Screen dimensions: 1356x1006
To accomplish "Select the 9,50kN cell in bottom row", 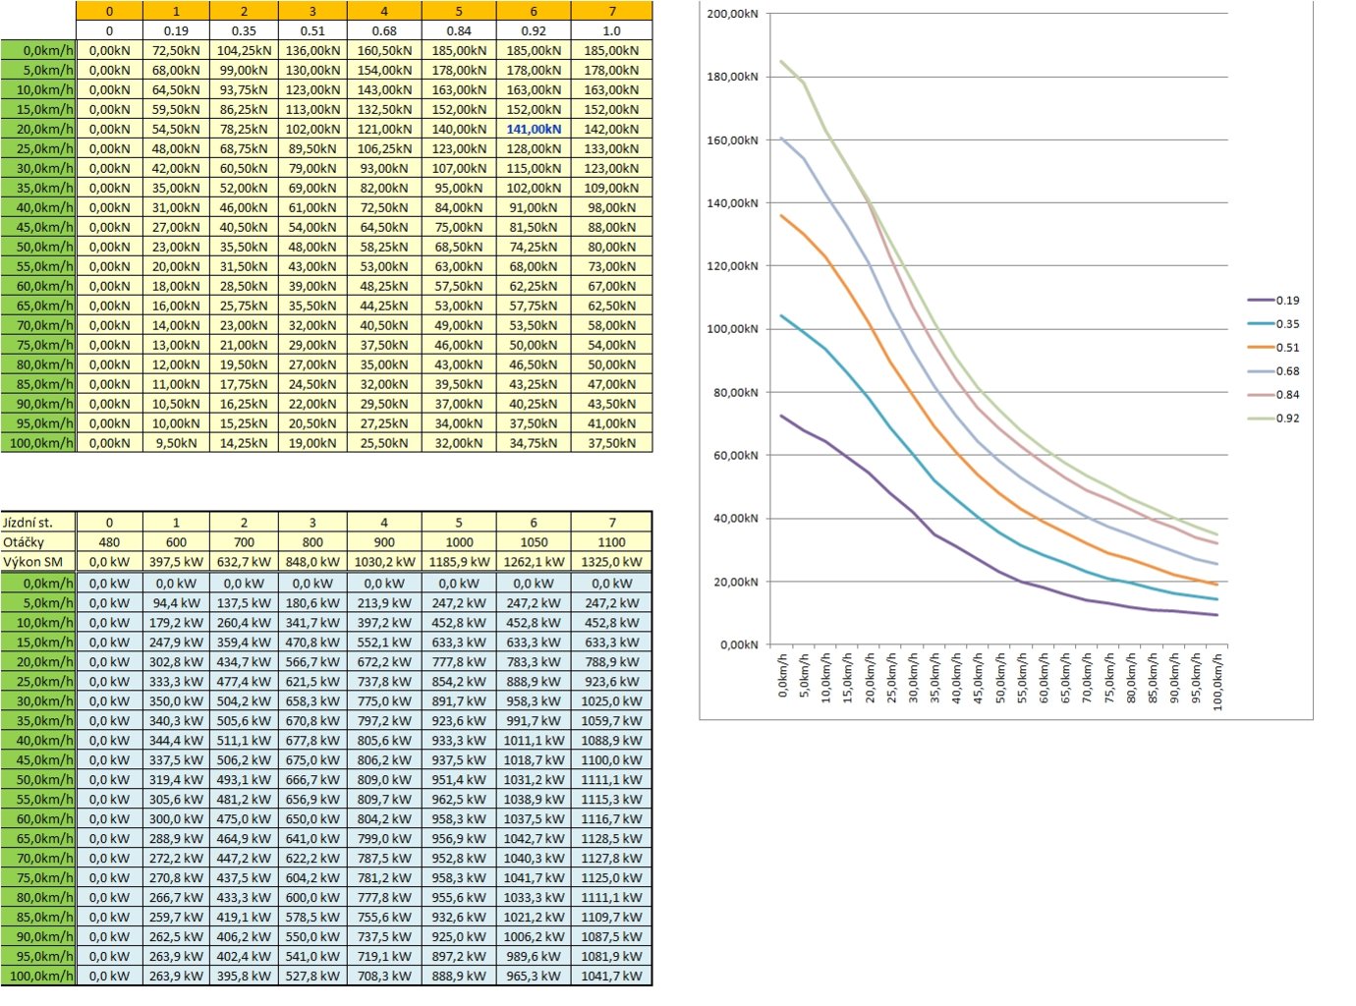I will 176,443.
